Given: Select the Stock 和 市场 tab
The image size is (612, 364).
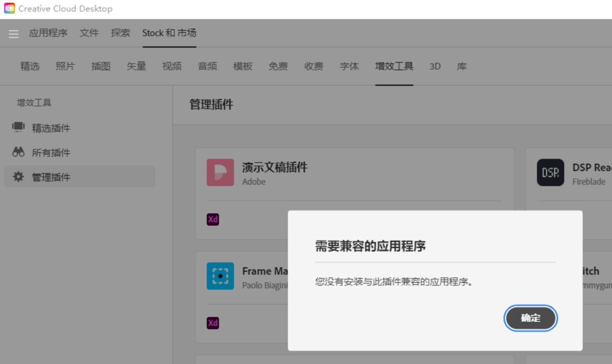Looking at the screenshot, I should pyautogui.click(x=169, y=33).
